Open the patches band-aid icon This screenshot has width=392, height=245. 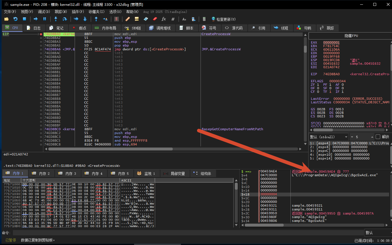coord(127,19)
